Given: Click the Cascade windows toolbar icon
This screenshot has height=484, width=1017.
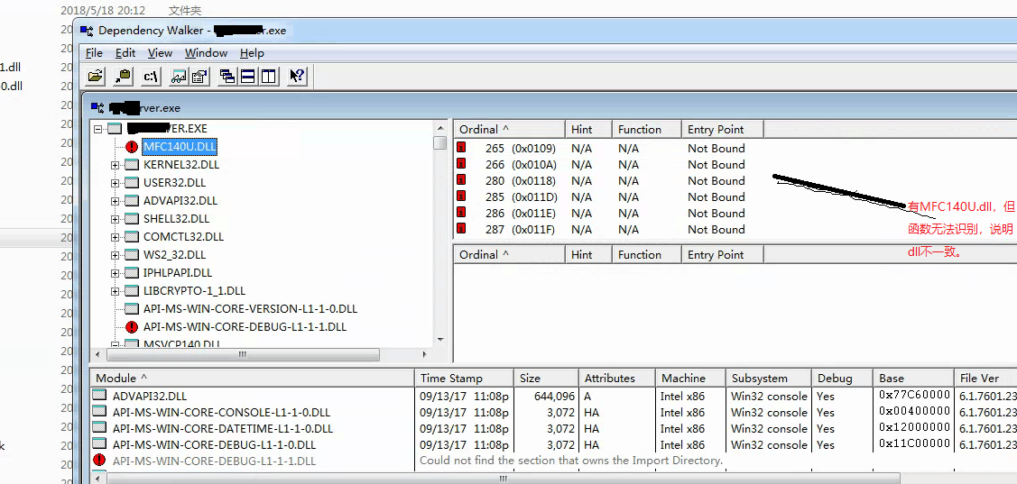Looking at the screenshot, I should coord(227,77).
